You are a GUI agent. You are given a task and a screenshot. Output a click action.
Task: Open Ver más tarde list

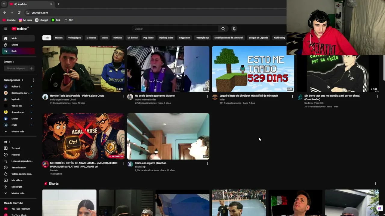[18, 168]
